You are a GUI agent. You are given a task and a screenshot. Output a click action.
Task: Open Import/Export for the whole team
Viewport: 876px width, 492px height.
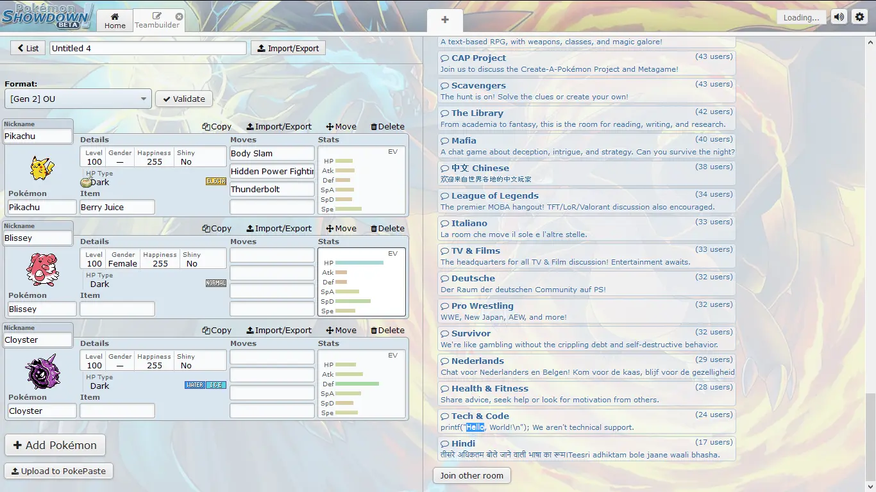[x=288, y=48]
